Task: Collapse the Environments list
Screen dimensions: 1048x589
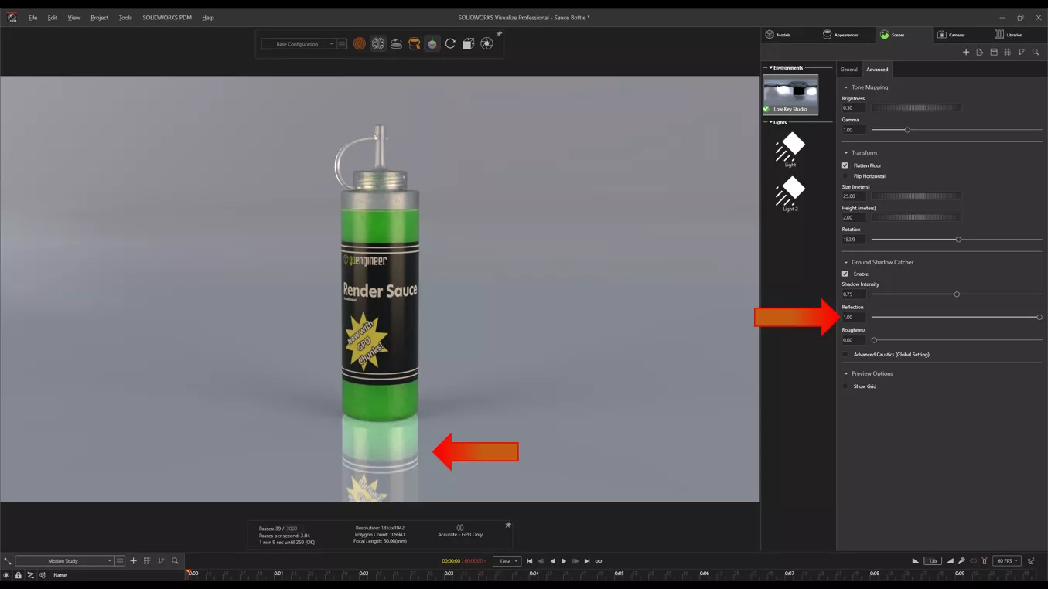Action: click(x=770, y=68)
